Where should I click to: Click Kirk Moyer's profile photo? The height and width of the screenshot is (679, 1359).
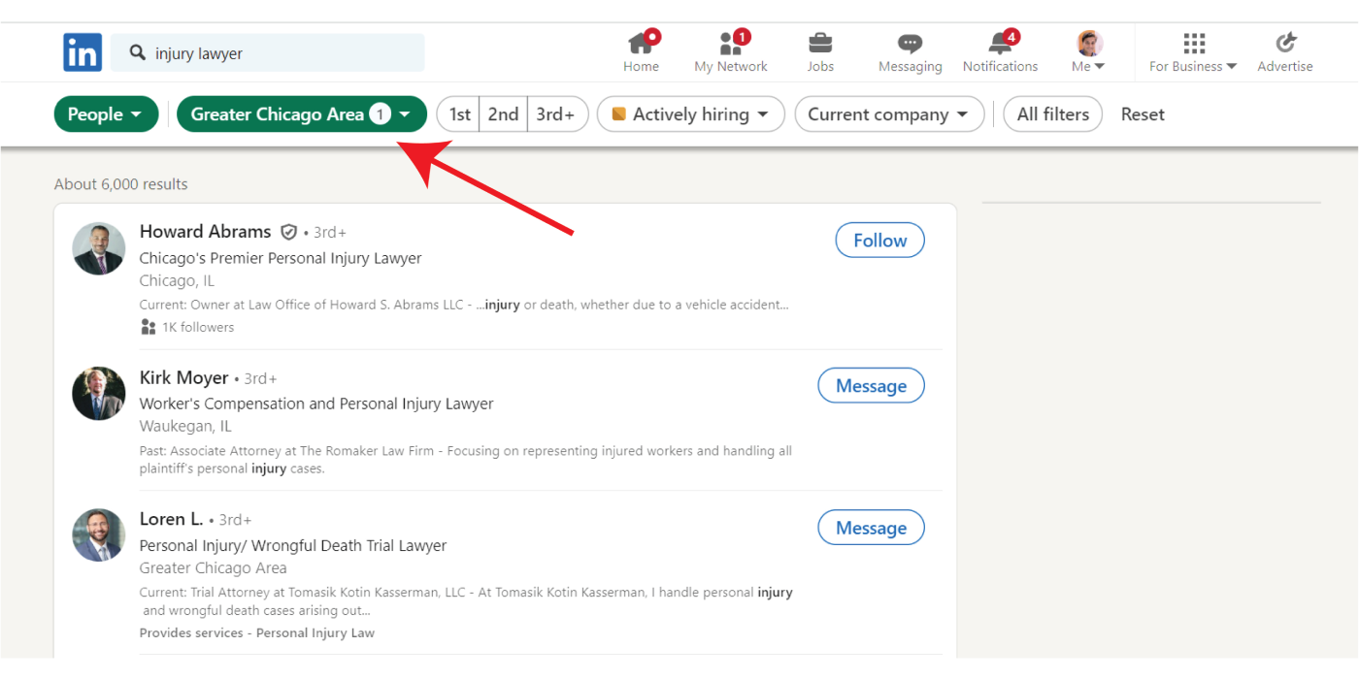99,394
